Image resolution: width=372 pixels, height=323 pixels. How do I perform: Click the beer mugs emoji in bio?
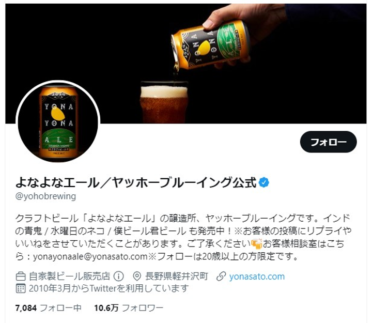257,243
